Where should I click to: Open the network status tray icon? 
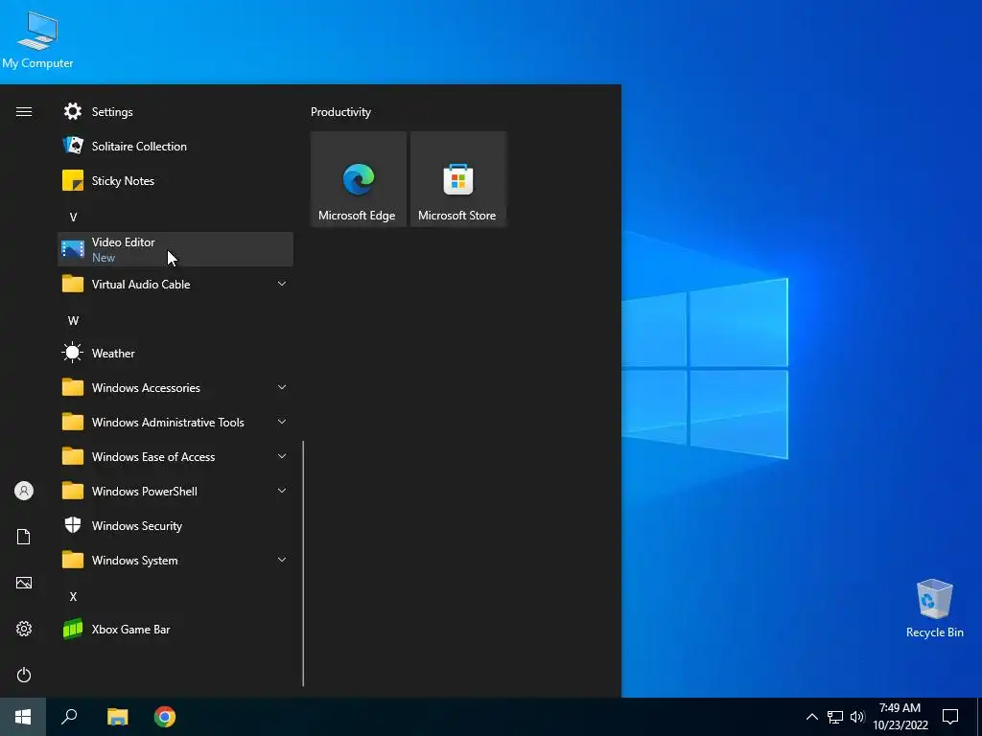click(x=835, y=717)
